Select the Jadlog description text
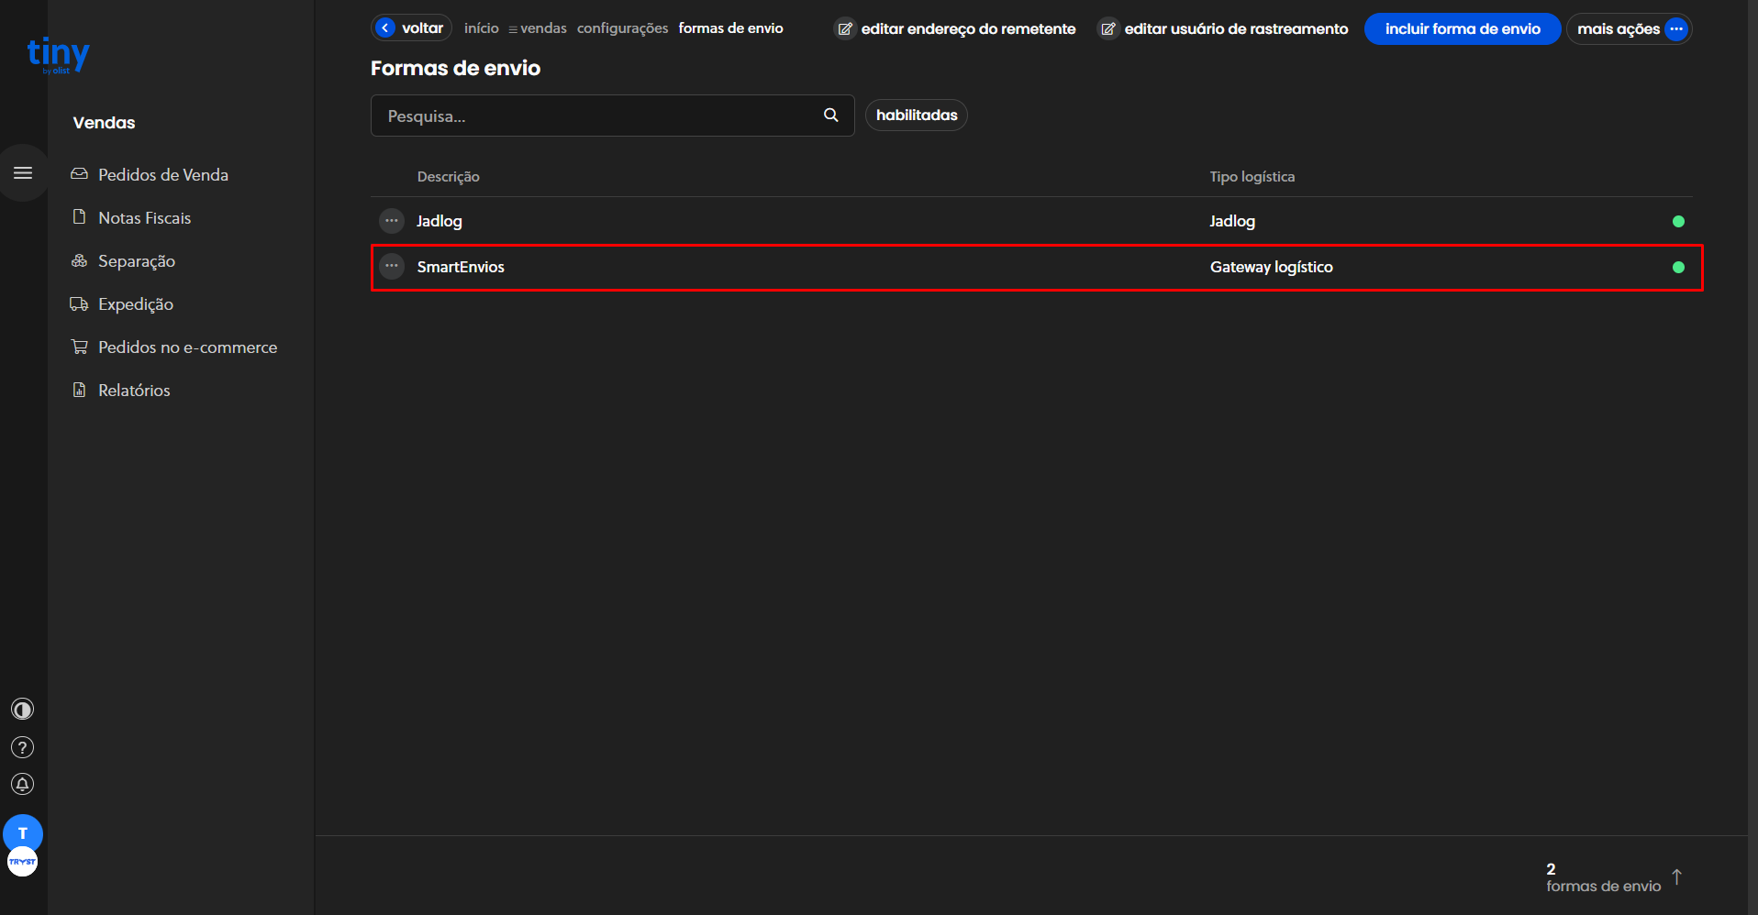The image size is (1758, 915). 439,221
